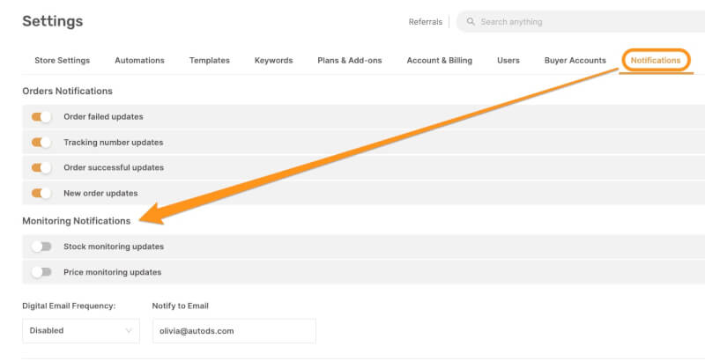Image resolution: width=705 pixels, height=361 pixels.
Task: Click the Notify to Email field
Action: 234,331
